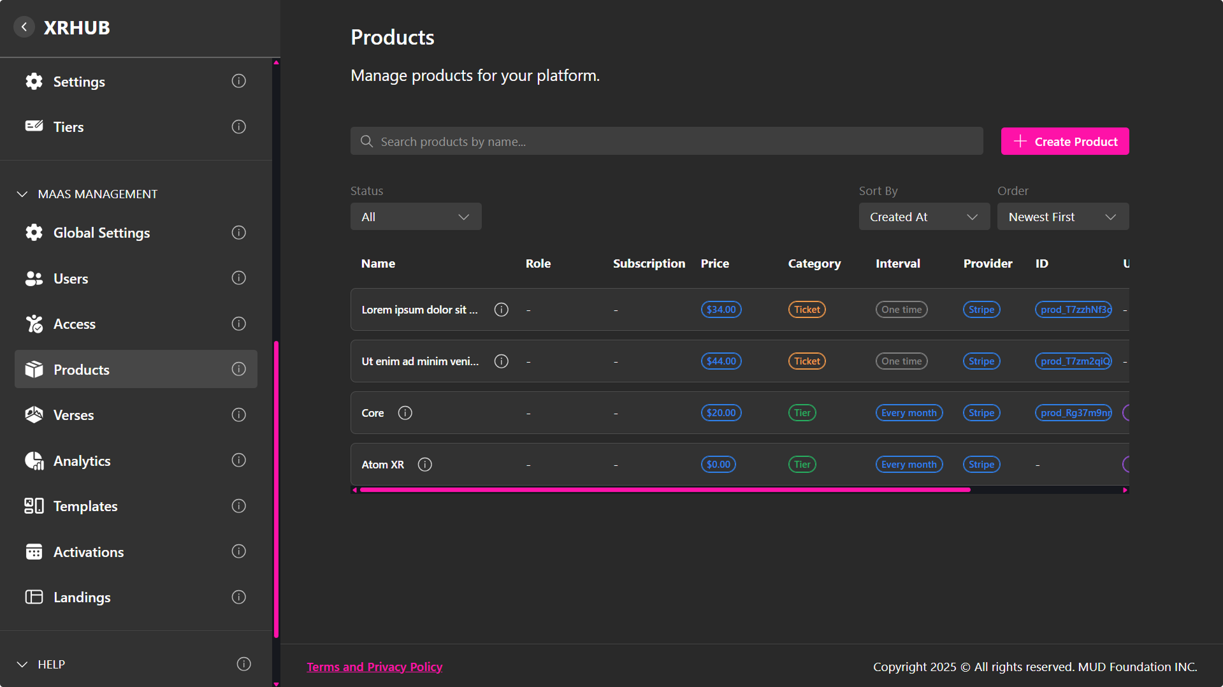The image size is (1223, 687).
Task: Open the Order Newest First dropdown
Action: [1062, 217]
